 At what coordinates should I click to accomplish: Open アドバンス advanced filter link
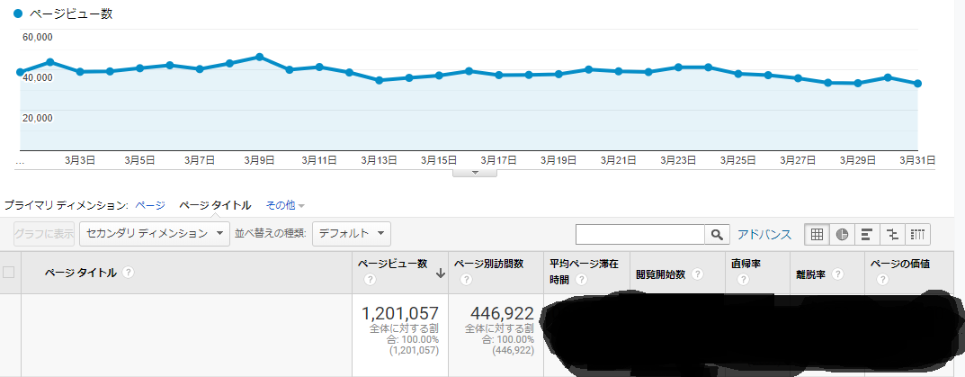(x=764, y=234)
